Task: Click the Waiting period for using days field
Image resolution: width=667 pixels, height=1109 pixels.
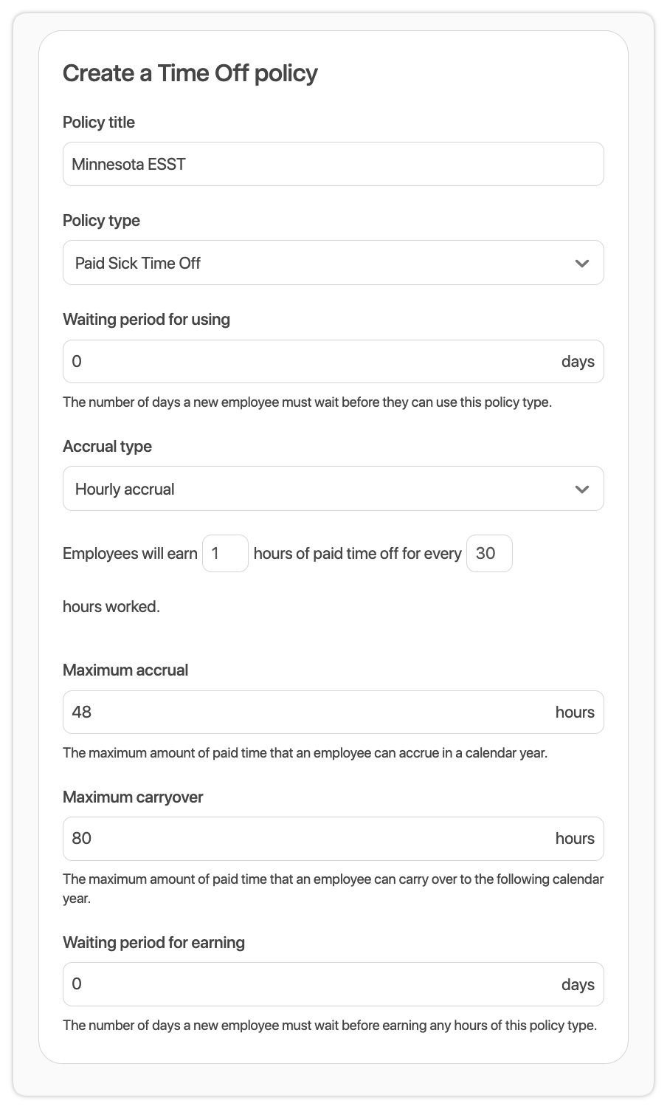Action: [x=310, y=362]
